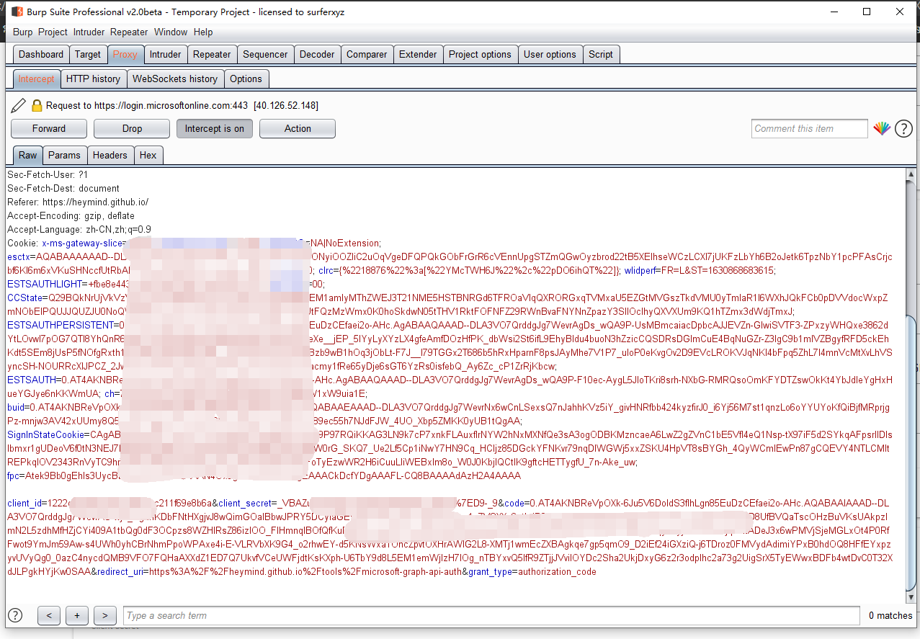Viewport: 920px width, 639px height.
Task: Click the pencil edit target icon
Action: click(x=19, y=106)
